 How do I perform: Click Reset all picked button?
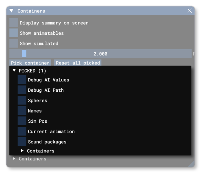click(78, 63)
